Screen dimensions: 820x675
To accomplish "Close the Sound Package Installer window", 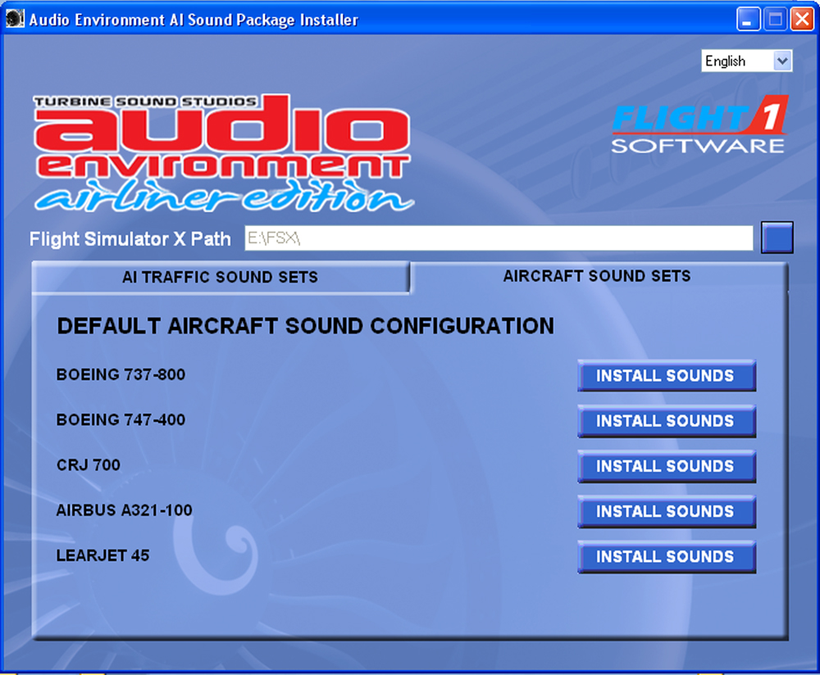I will [x=802, y=20].
